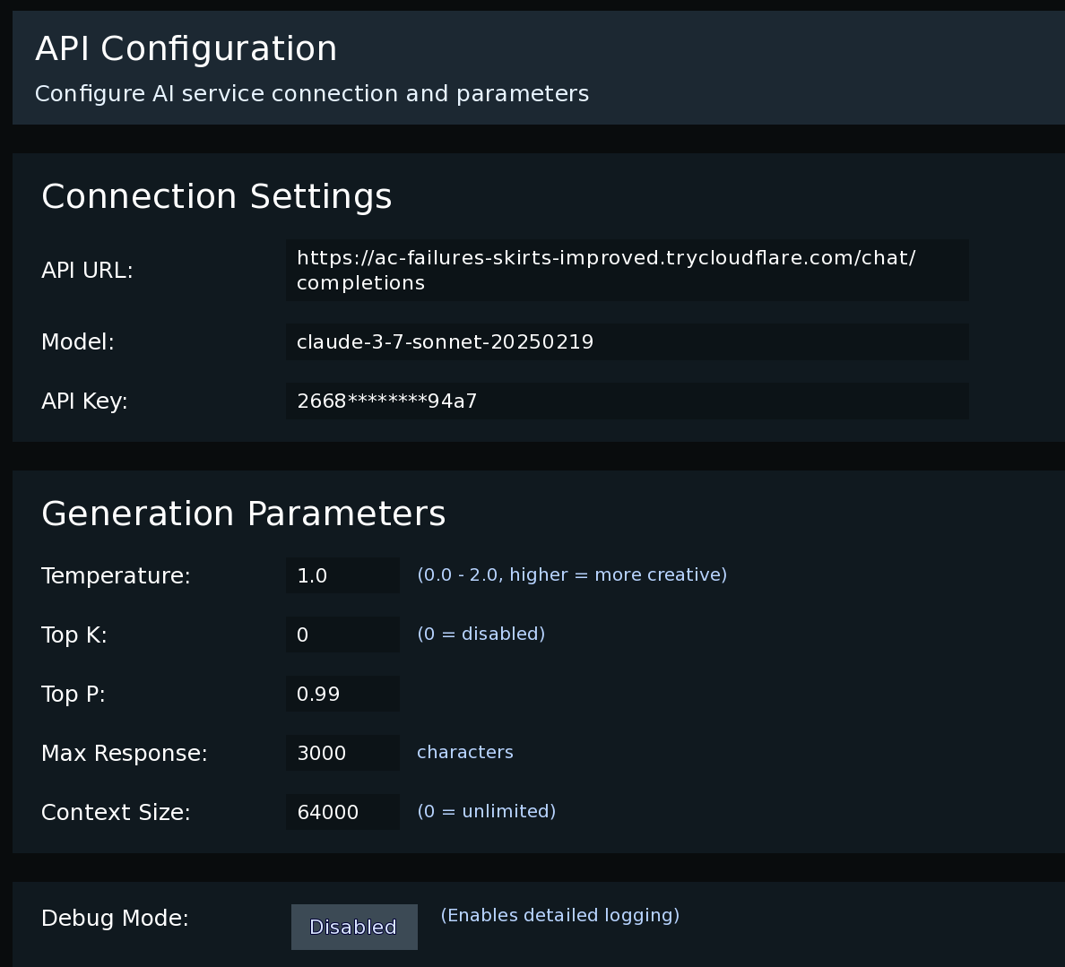Click the Top K value field
The image size is (1065, 967).
pos(342,635)
